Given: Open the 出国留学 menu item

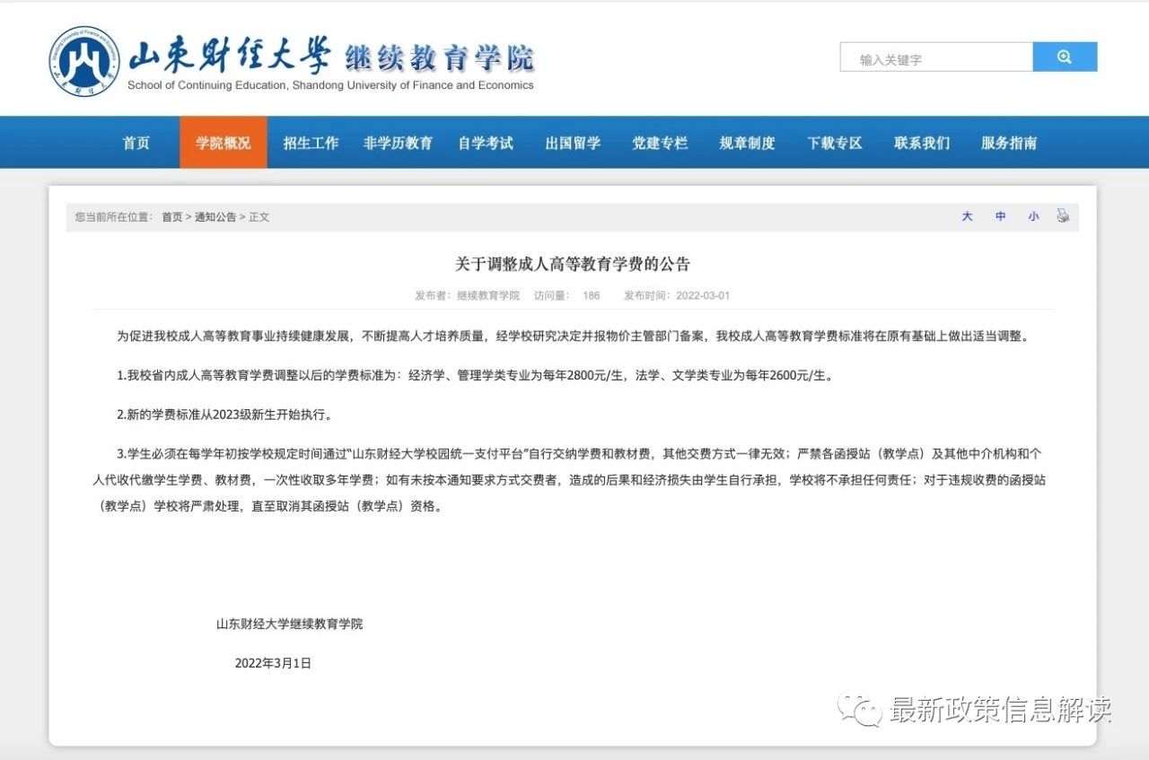Looking at the screenshot, I should (x=573, y=143).
